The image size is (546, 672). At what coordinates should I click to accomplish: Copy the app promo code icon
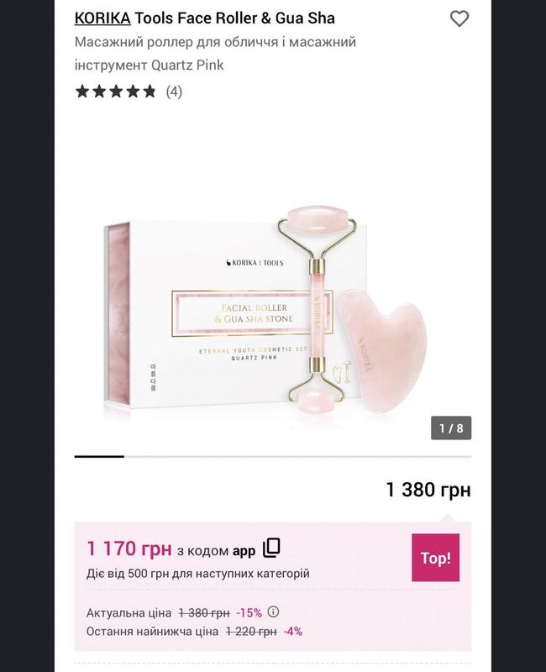tap(271, 548)
